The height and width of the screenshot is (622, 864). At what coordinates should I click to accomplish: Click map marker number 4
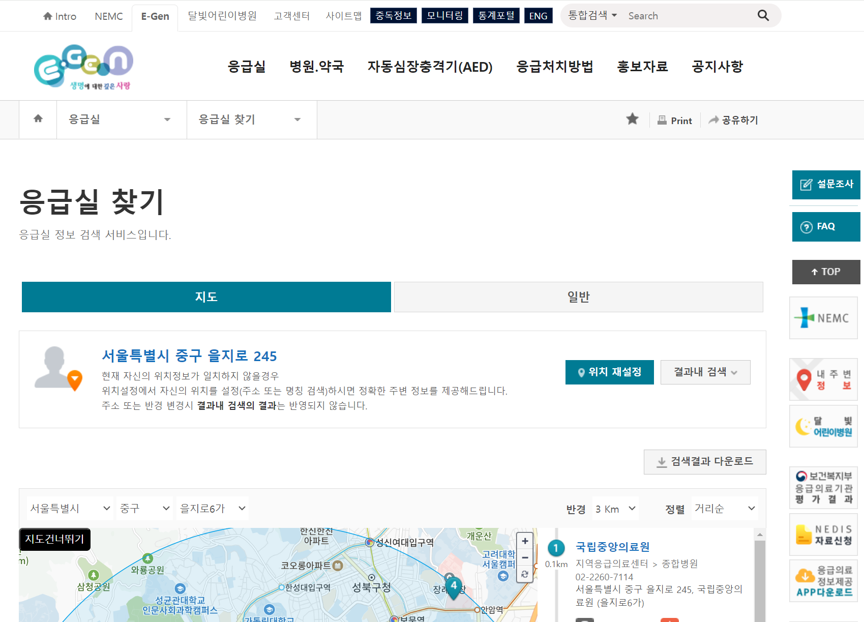pyautogui.click(x=454, y=587)
